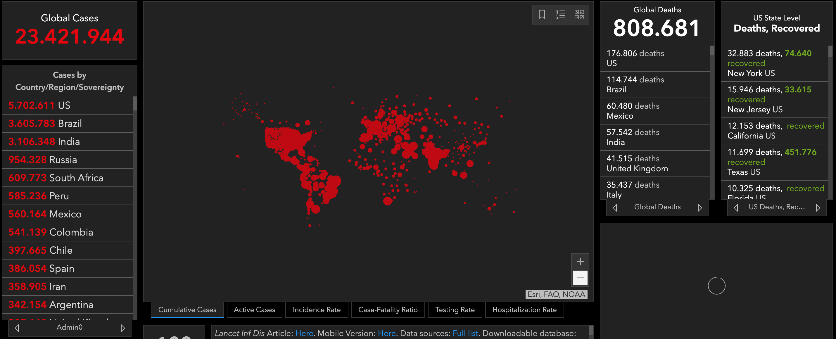Go to next panel after US Deaths, Rec...
This screenshot has height=339, width=836.
pyautogui.click(x=818, y=207)
